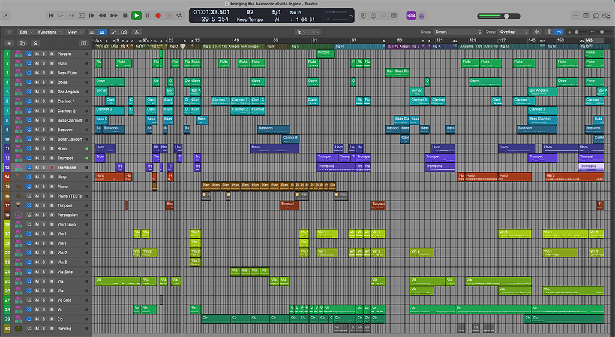
Task: Adjust the master volume slider
Action: pyautogui.click(x=499, y=16)
